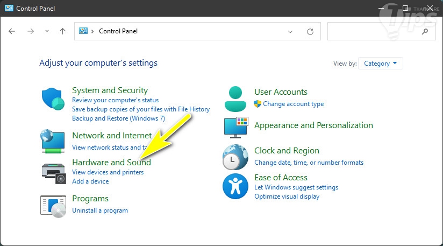The image size is (443, 246).
Task: Open the address bar history dropdown chevron
Action: click(x=291, y=32)
